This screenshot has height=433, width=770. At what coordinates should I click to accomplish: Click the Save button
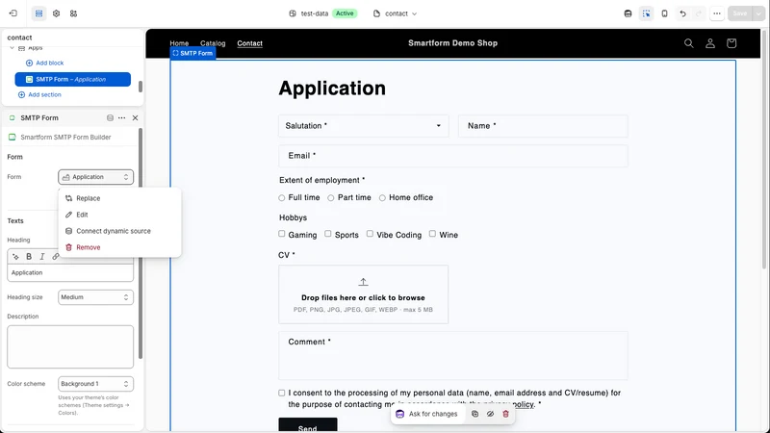(x=740, y=13)
